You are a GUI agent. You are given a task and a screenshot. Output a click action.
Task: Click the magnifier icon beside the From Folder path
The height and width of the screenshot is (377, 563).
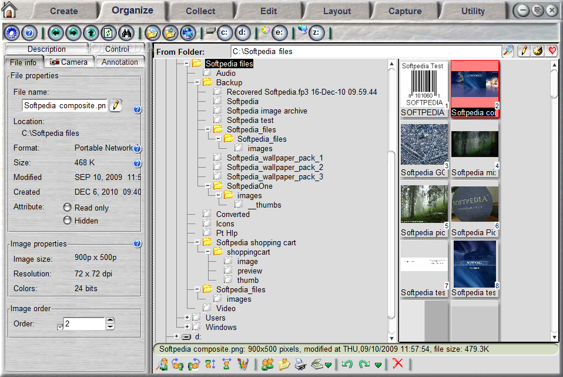(508, 51)
